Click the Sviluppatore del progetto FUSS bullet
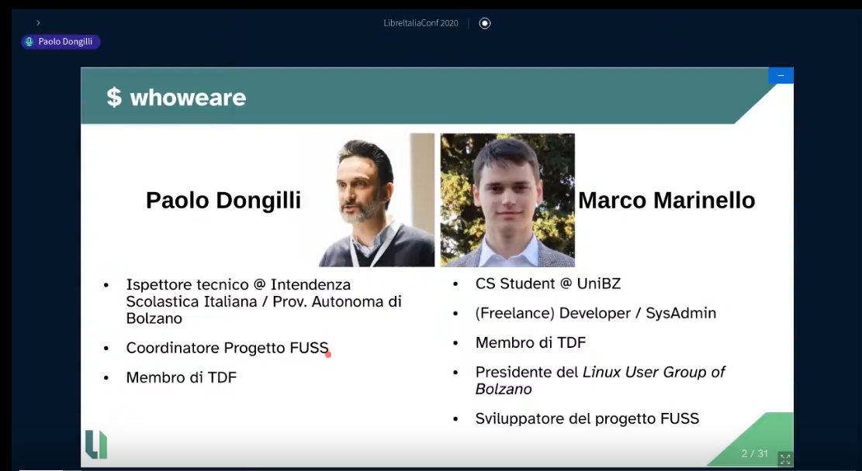 (587, 418)
